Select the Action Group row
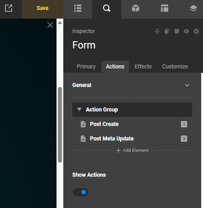203x208 pixels. pyautogui.click(x=132, y=110)
